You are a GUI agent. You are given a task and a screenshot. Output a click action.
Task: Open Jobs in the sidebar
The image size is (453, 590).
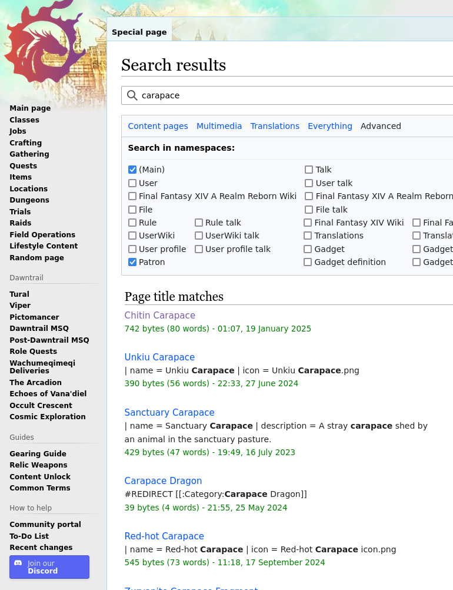[18, 131]
